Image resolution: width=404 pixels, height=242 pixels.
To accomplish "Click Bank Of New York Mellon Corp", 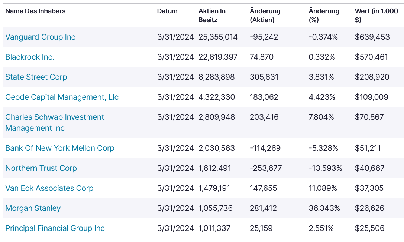I will pyautogui.click(x=59, y=148).
